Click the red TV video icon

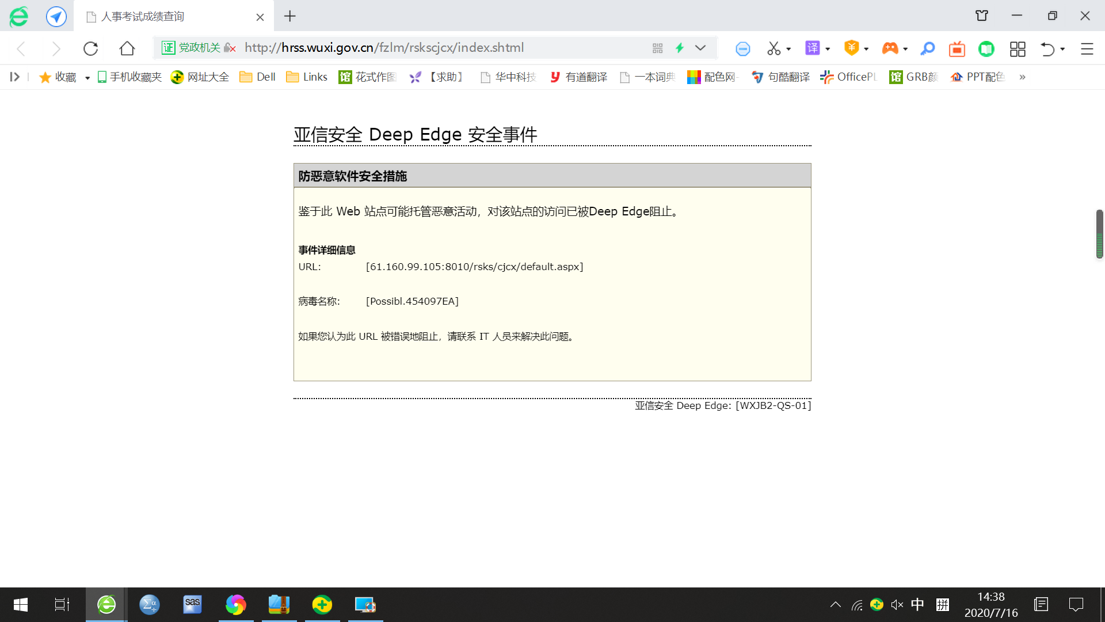(957, 49)
